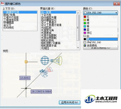Screen dimensions: 121x109
Task: Choose red 红 from color list
Action: (101, 17)
